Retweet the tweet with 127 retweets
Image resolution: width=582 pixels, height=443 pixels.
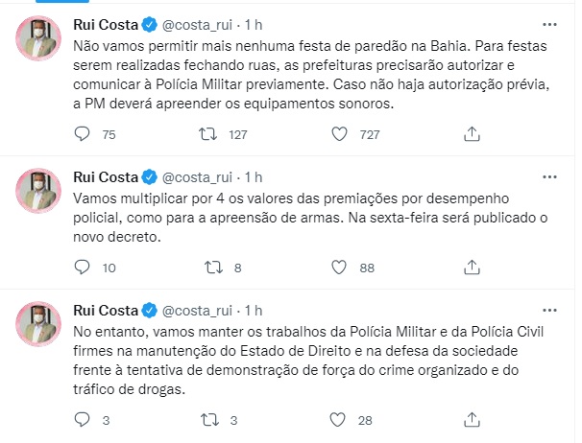[x=206, y=134]
